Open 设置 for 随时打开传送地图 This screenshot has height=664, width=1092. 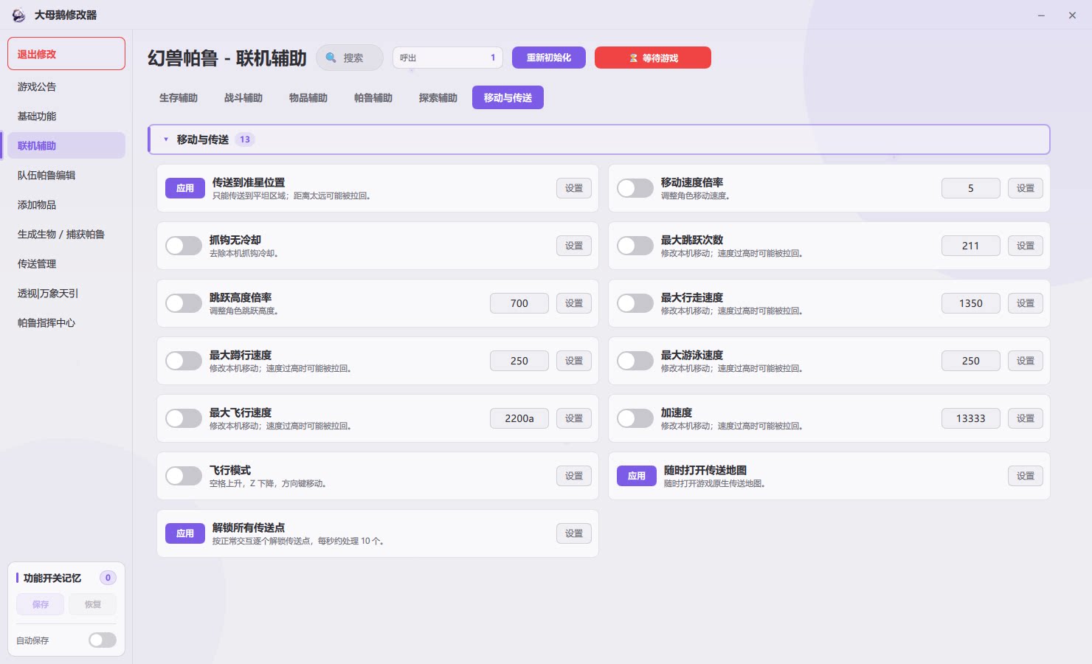point(1026,476)
